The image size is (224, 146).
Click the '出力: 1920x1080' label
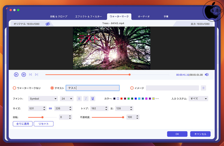200,24
